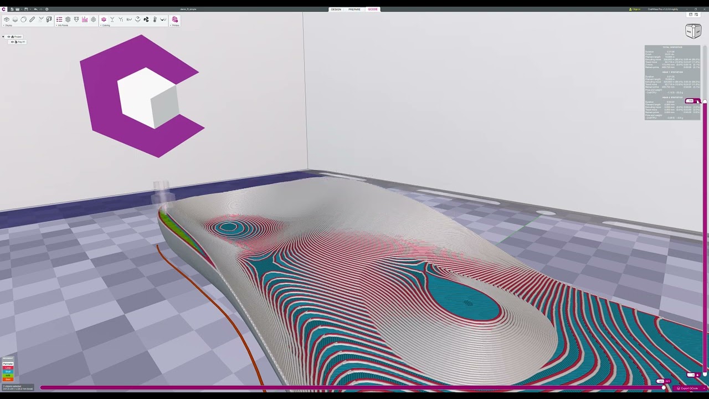709x399 pixels.
Task: Select coloring by temperature
Action: tap(155, 19)
